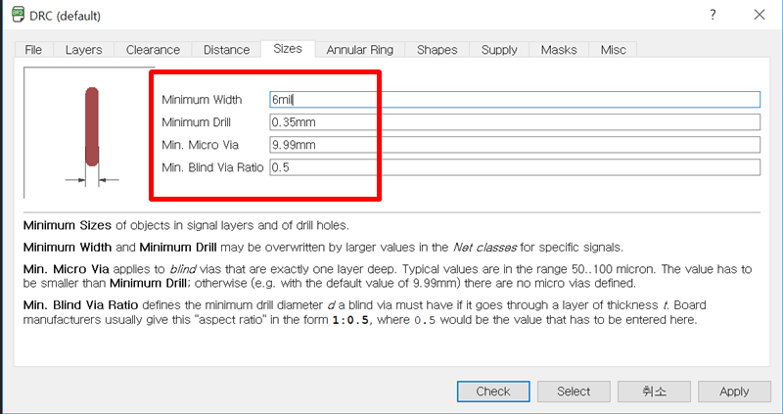
Task: Click the DRC app icon in title bar
Action: point(17,16)
